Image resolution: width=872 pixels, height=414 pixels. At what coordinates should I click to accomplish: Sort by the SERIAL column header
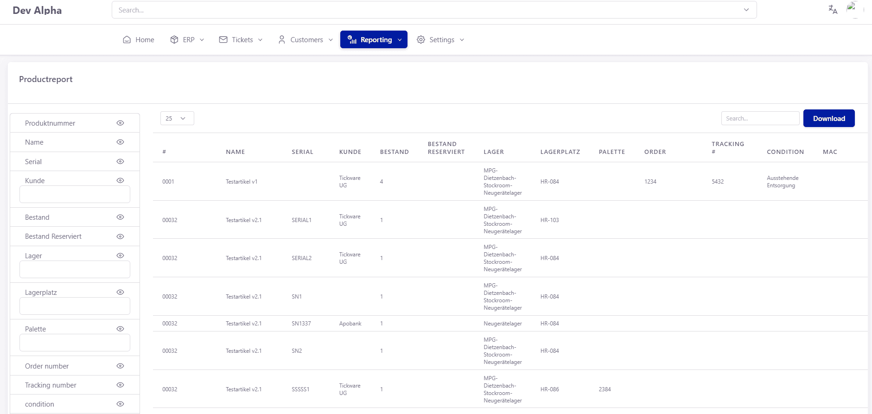pos(302,152)
